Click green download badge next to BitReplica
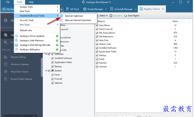Viewport: 194px width, 117px height. point(57,49)
